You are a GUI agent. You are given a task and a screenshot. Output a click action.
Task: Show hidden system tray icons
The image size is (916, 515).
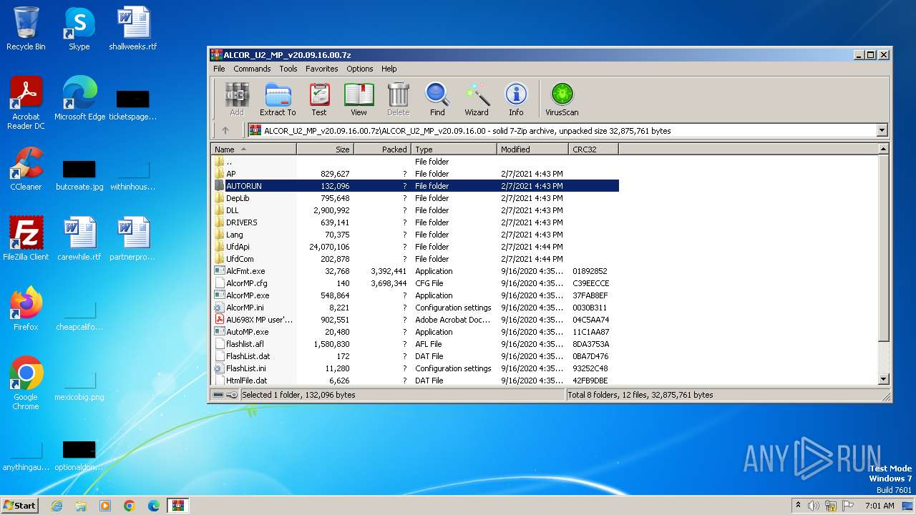click(798, 505)
